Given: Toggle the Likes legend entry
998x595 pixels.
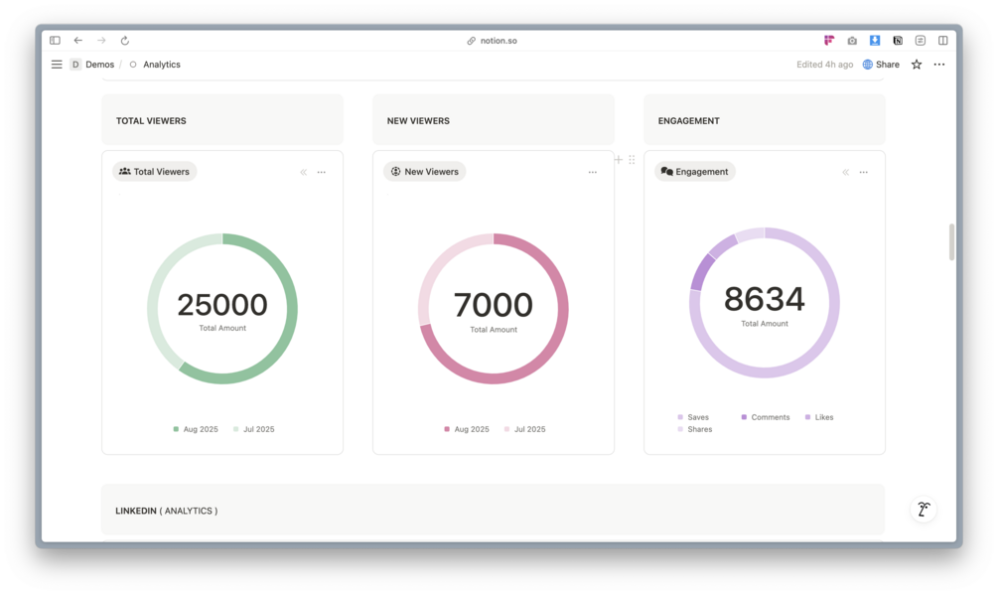Looking at the screenshot, I should coord(819,417).
